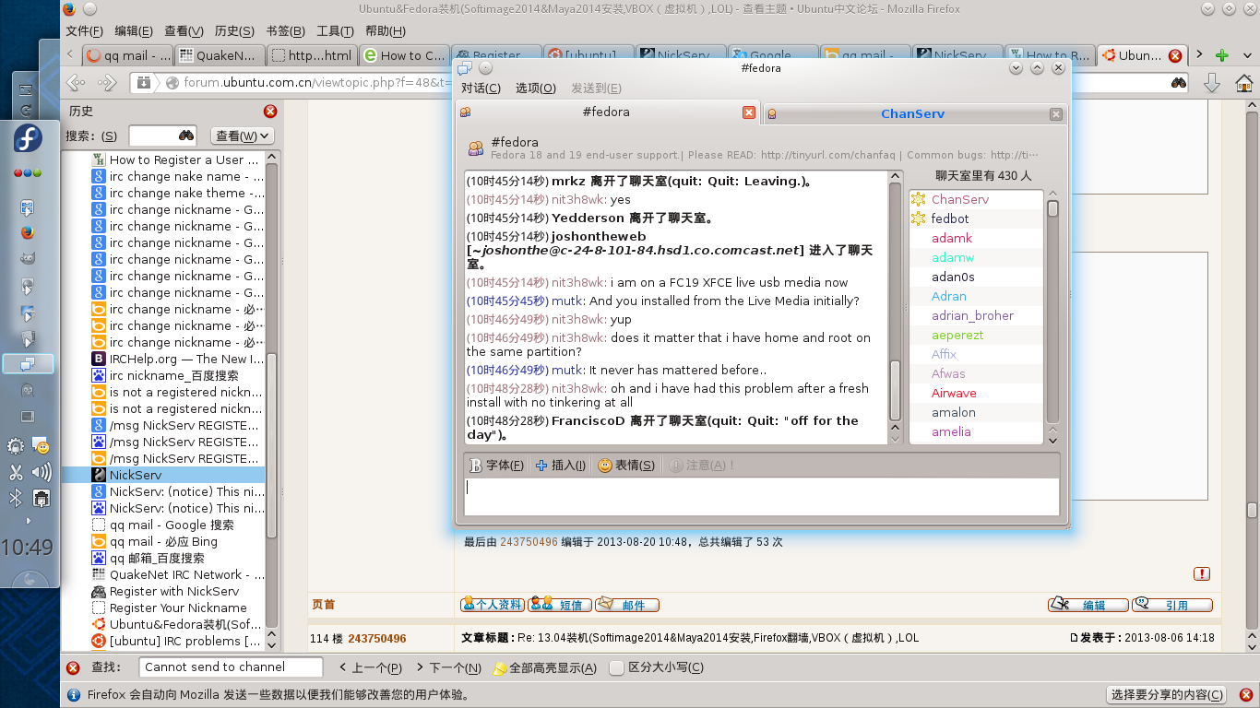Click the find next 下一个(N) button

click(x=449, y=667)
